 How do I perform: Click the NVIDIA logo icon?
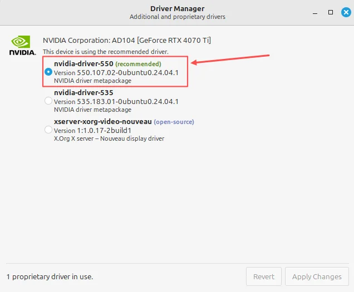(x=23, y=45)
